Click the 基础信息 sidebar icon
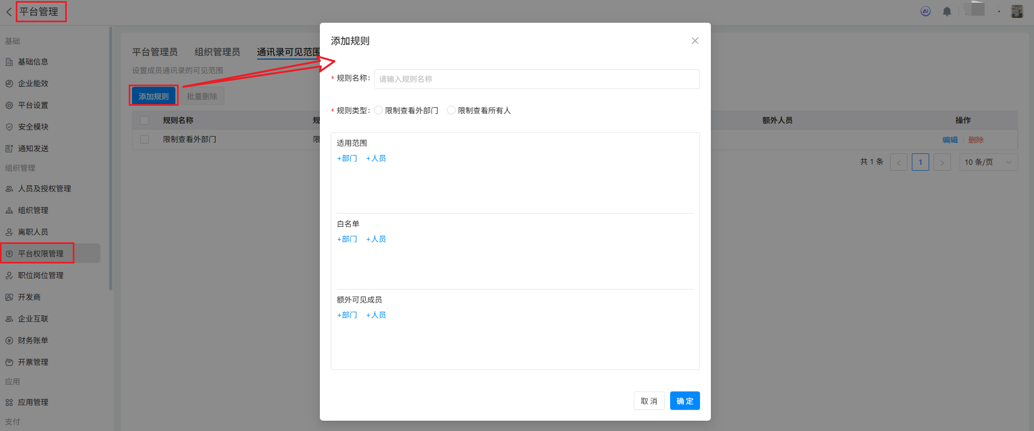Image resolution: width=1034 pixels, height=431 pixels. [9, 62]
